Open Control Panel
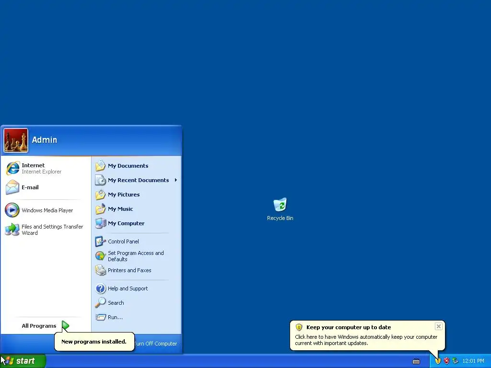Viewport: 491px width, 368px height. 137,241
